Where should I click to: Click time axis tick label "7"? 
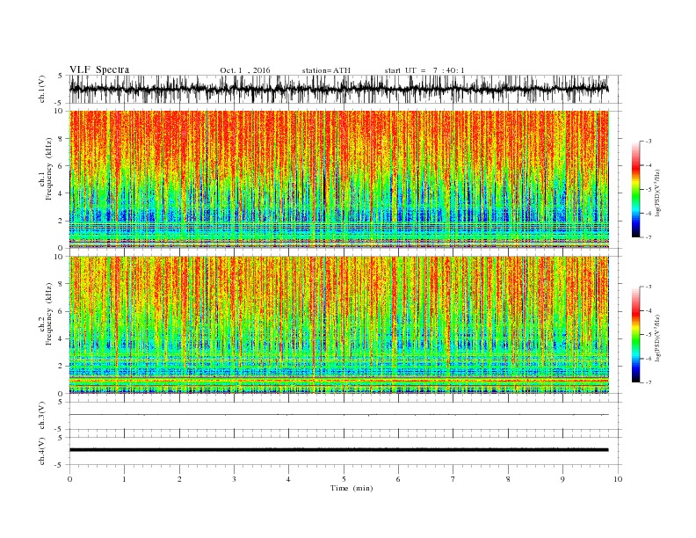click(x=453, y=479)
